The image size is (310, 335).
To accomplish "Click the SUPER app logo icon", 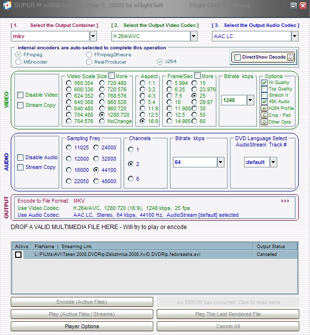I will tap(7, 5).
